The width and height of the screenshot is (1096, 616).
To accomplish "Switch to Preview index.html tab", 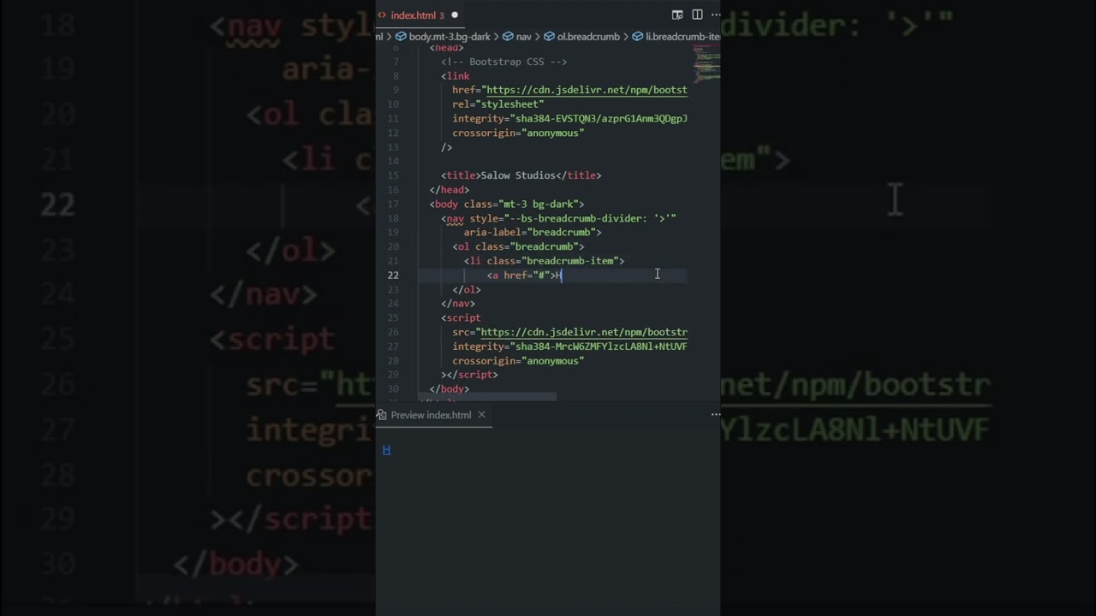I will [431, 415].
